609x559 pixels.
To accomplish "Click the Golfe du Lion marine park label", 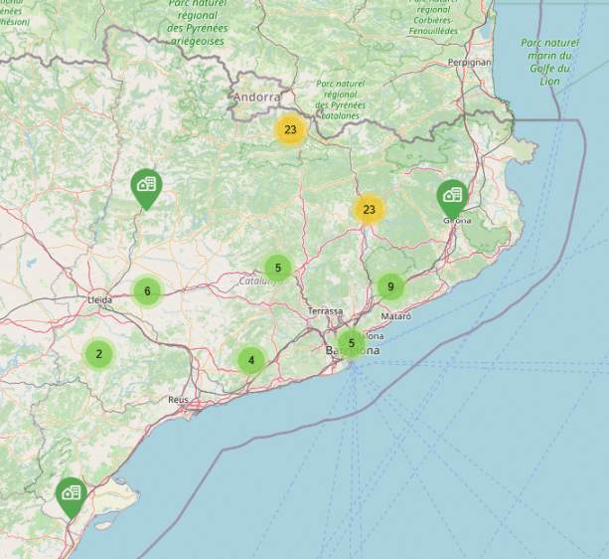I will [550, 62].
